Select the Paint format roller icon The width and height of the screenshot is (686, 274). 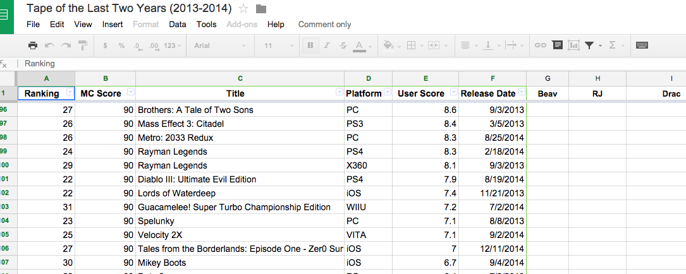click(x=82, y=45)
